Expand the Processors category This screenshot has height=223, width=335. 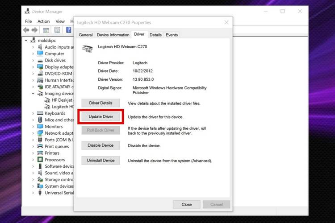pyautogui.click(x=33, y=160)
